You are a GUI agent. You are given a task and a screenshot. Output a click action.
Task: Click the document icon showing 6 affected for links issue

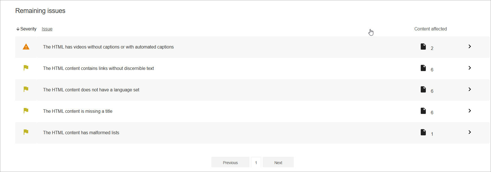click(x=423, y=68)
